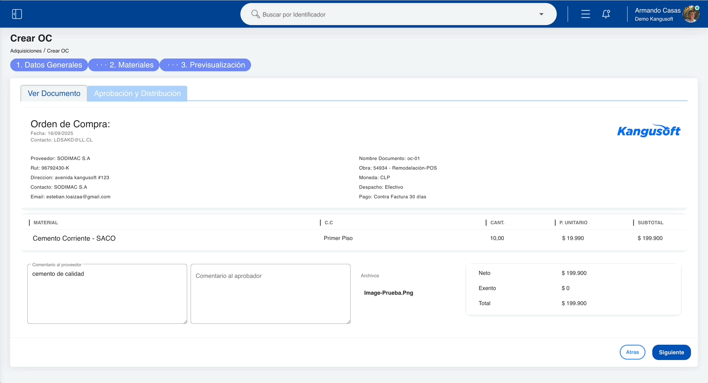Go to step 1. Datos Generales

49,65
